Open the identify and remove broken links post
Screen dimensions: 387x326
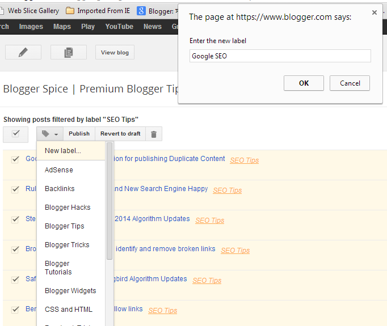pyautogui.click(x=165, y=249)
